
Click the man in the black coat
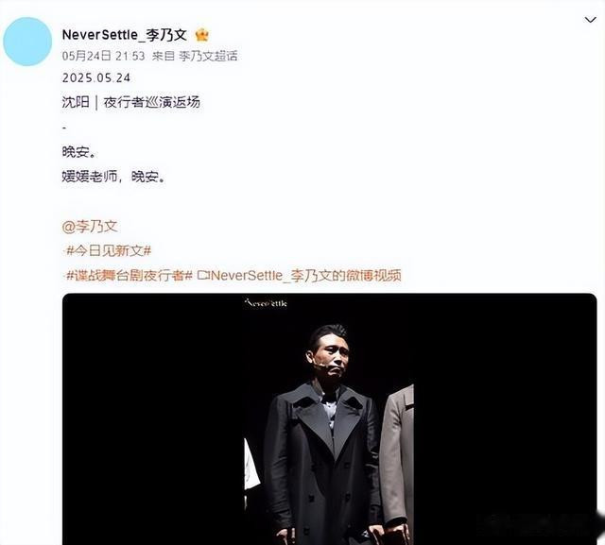pos(325,435)
